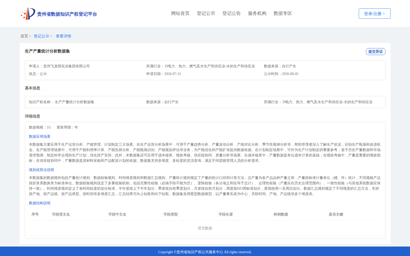Click 更新周期：年 text
Viewport: 410px width, 256px height.
pyautogui.click(x=67, y=127)
